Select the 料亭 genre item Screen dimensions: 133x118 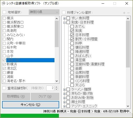79,43
